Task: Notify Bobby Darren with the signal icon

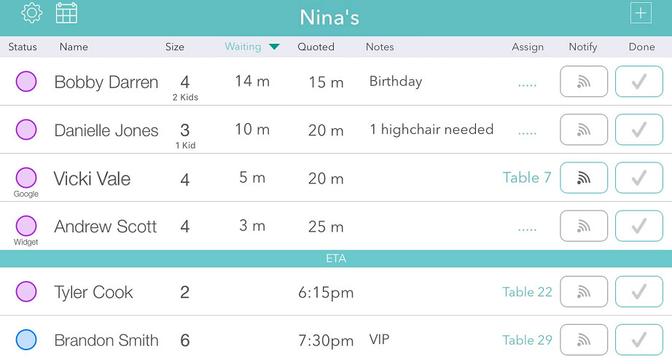Action: tap(584, 82)
